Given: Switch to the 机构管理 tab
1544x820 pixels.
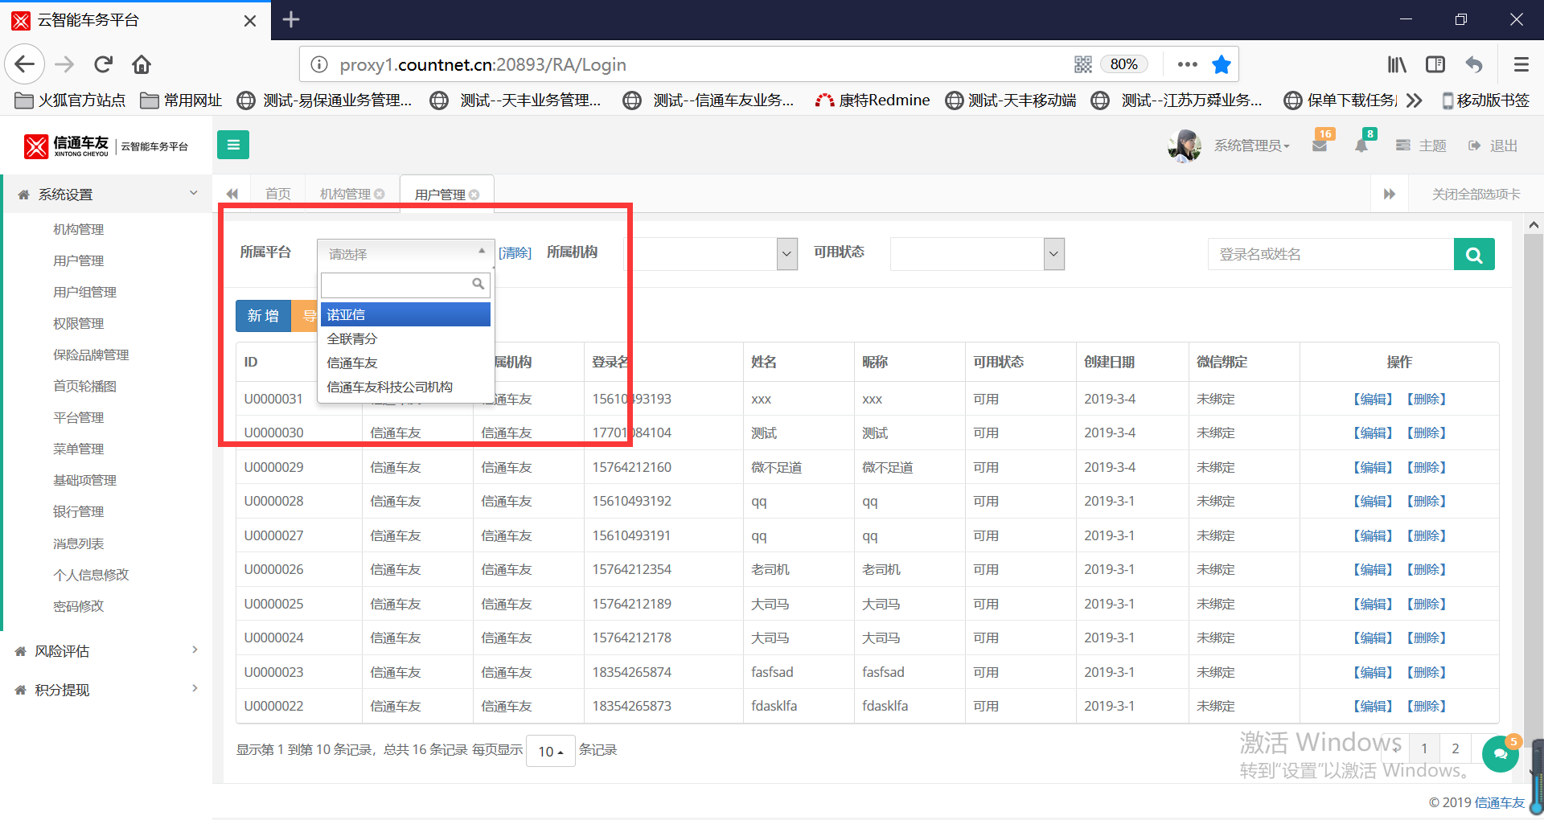Looking at the screenshot, I should [345, 194].
